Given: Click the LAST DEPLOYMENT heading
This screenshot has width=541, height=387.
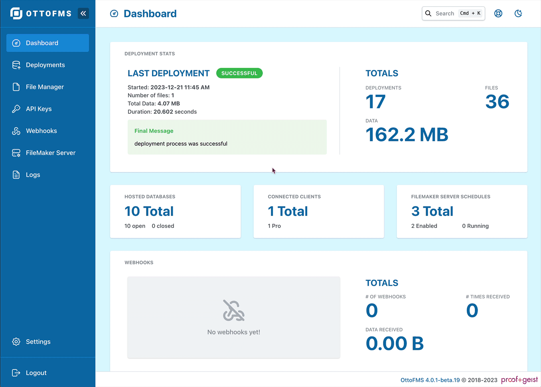Looking at the screenshot, I should [x=168, y=73].
